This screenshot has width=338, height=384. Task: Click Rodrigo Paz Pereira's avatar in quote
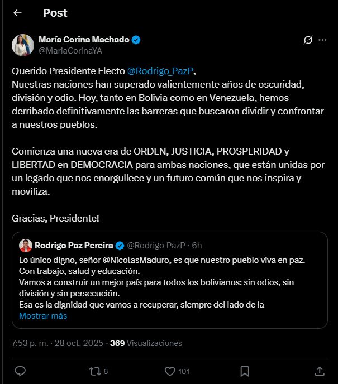(25, 246)
